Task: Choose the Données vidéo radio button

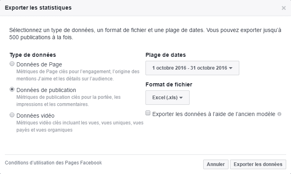Action: [x=12, y=115]
